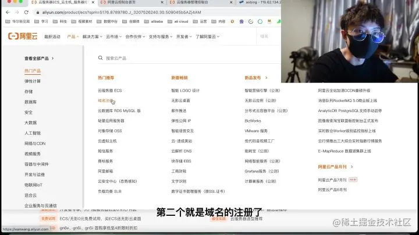Open the 负载均衡 SLB link
The image size is (419, 235).
(109, 191)
